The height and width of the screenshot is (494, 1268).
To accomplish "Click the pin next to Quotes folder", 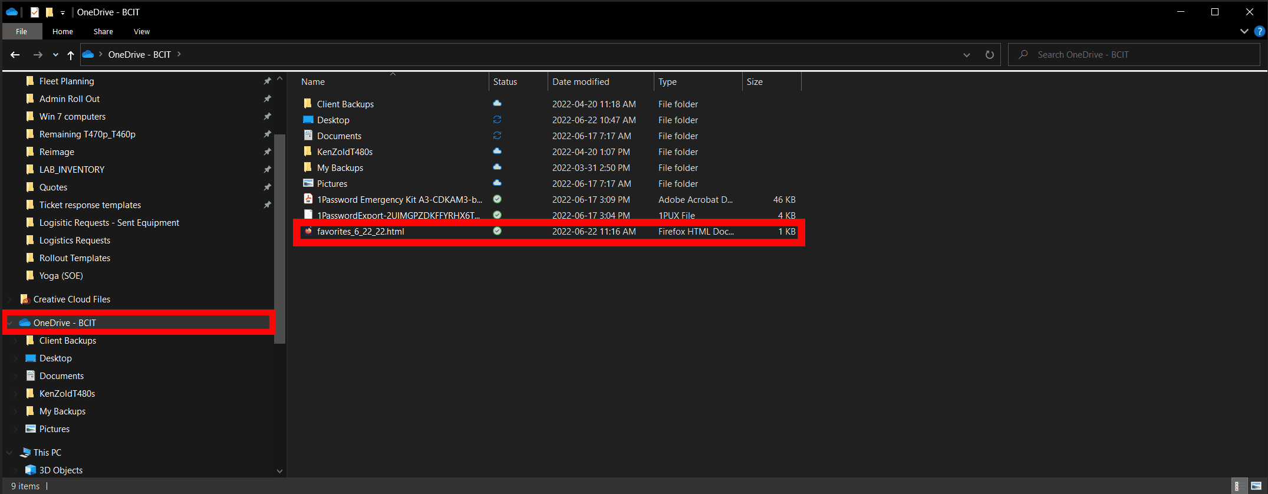I will [x=267, y=187].
